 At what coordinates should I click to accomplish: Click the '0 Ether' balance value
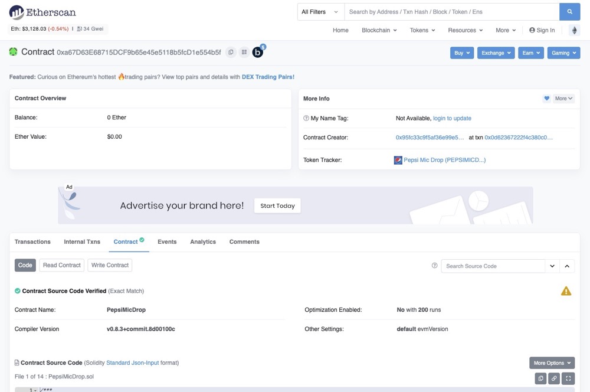[x=117, y=117]
